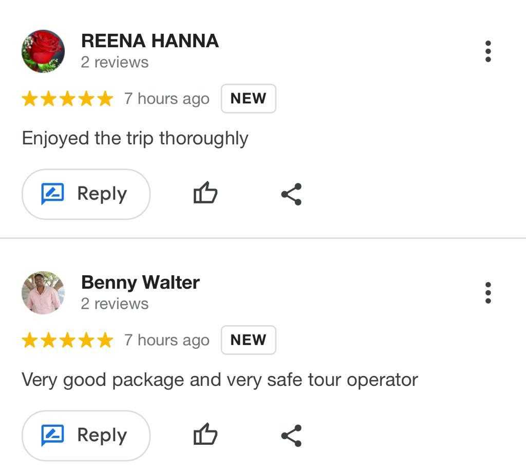Open more options for Reena Hanna's review
The height and width of the screenshot is (470, 526).
click(488, 51)
